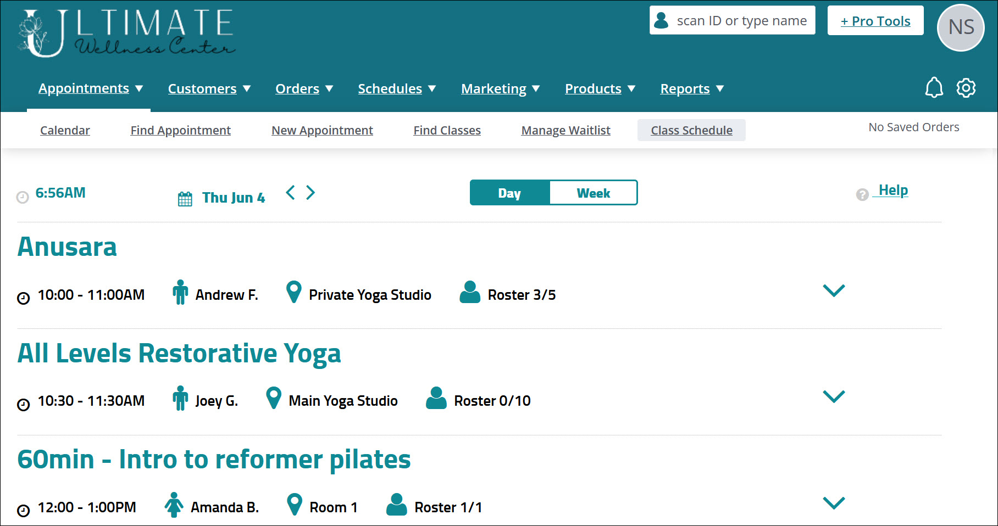Switch to Week view
Image resolution: width=998 pixels, height=526 pixels.
(x=594, y=193)
